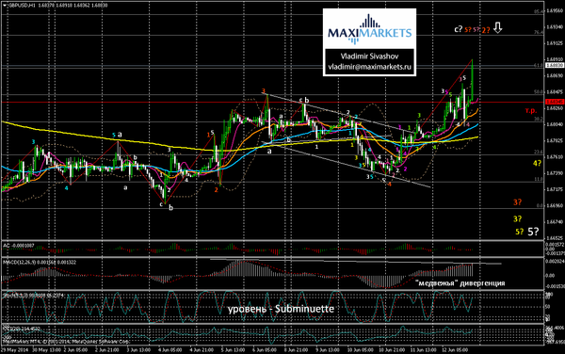Click the orange 2? label near arrow
This screenshot has height=354, width=565.
click(486, 30)
